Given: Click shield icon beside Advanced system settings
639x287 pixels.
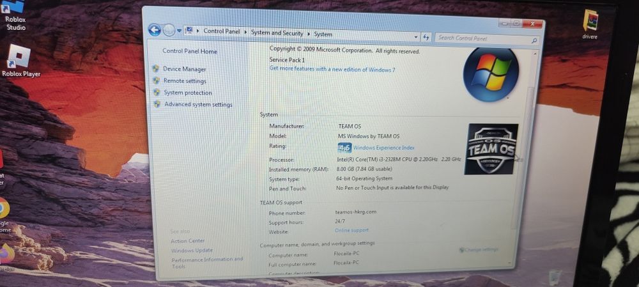Looking at the screenshot, I should point(157,104).
